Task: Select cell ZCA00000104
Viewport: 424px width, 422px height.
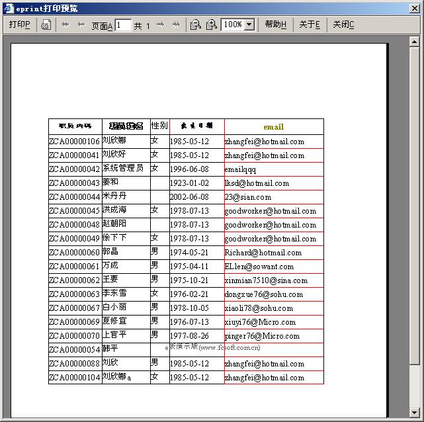Action: (x=75, y=378)
